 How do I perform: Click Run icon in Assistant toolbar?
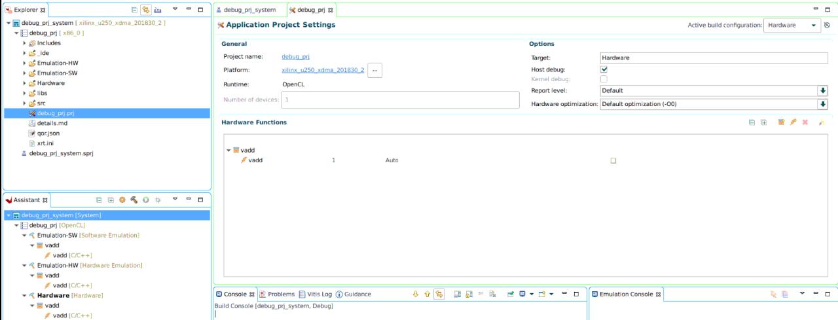point(145,200)
